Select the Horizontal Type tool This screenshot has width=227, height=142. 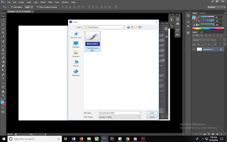tap(3, 79)
